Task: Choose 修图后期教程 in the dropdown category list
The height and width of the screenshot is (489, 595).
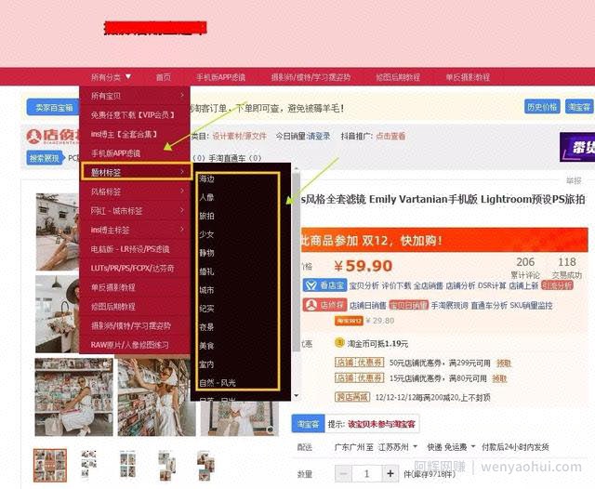Action: click(x=113, y=307)
